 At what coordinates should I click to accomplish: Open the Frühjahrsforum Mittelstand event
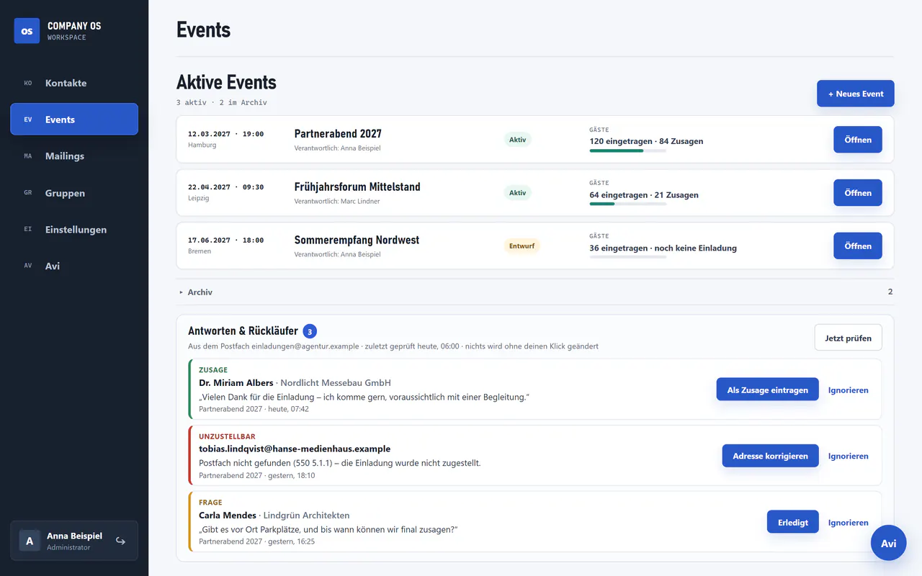pos(858,193)
